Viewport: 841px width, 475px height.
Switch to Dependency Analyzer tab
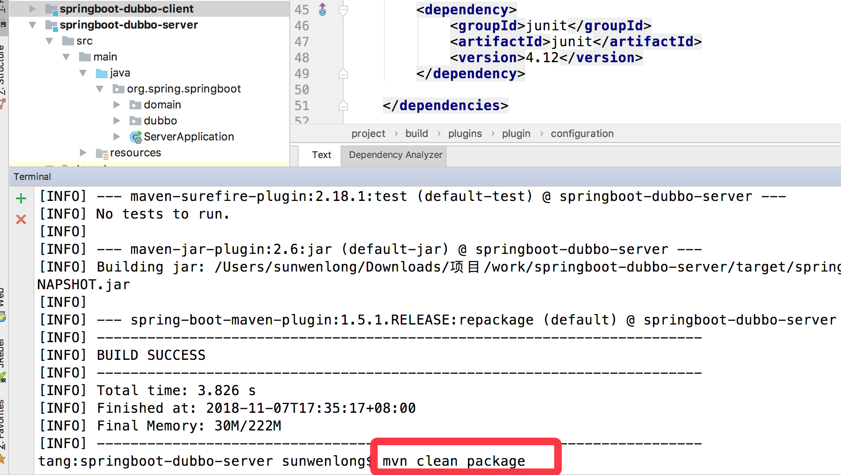395,155
